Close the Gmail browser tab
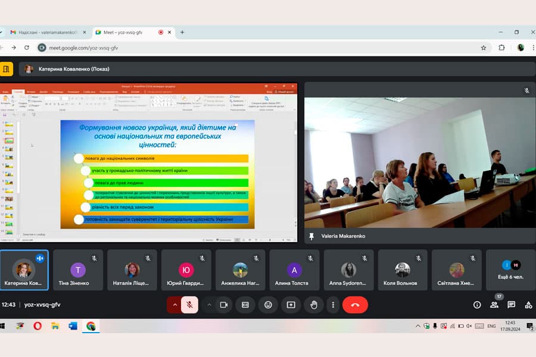The image size is (536, 357). (85, 33)
